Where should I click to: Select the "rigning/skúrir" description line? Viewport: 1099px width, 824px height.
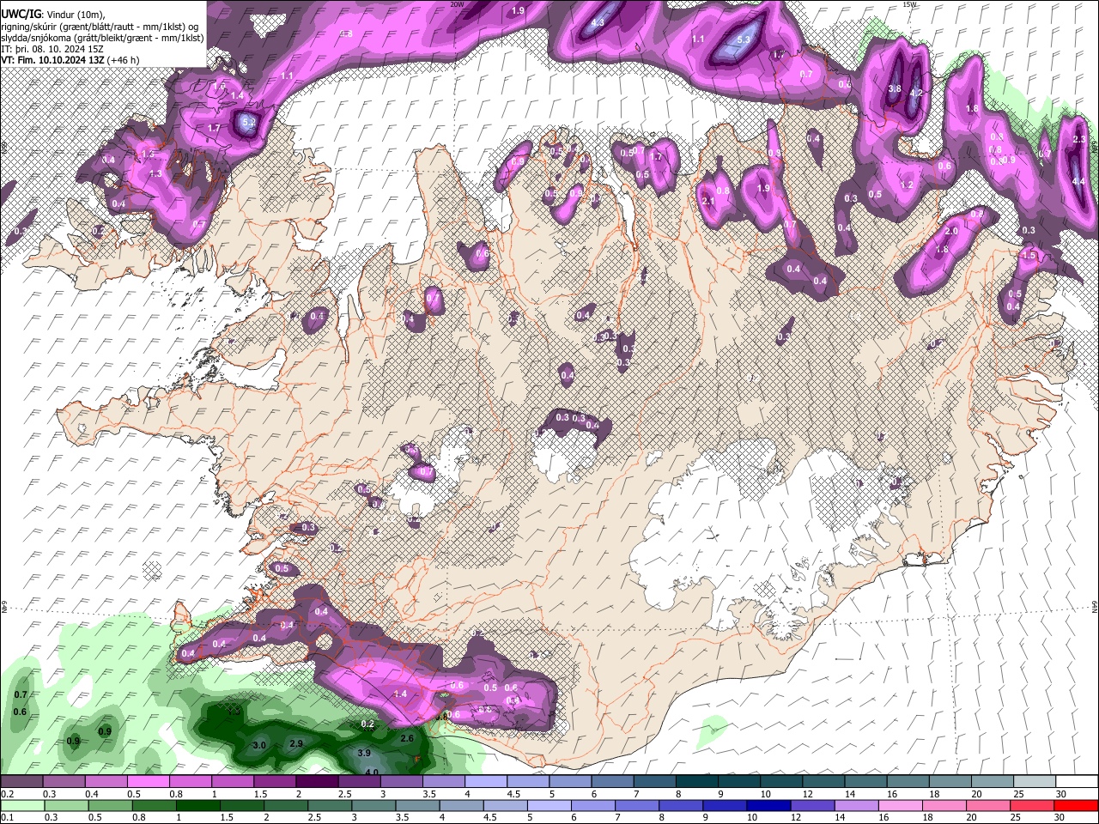100,26
